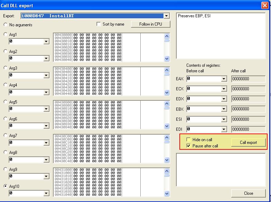Uncheck the Pause after call checkbox
The image size is (271, 202).
coord(188,146)
